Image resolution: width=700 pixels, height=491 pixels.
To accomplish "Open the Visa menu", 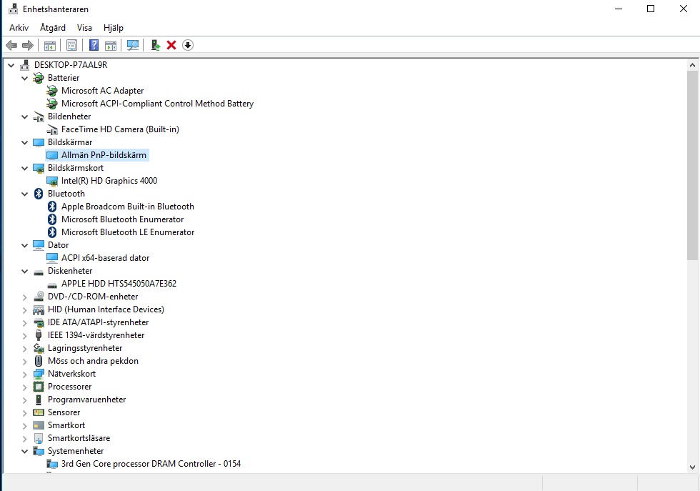I will [x=84, y=28].
